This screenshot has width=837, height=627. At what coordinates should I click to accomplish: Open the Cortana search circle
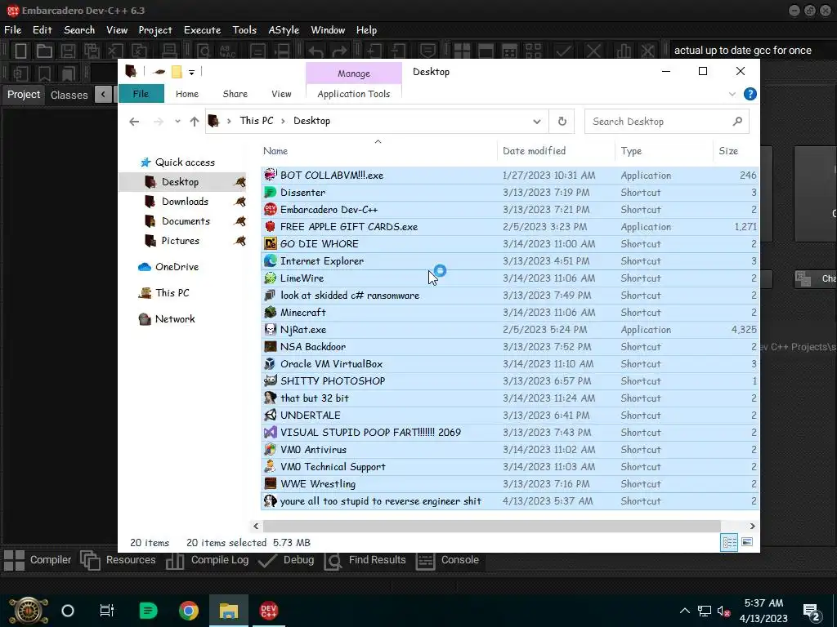[x=68, y=611]
